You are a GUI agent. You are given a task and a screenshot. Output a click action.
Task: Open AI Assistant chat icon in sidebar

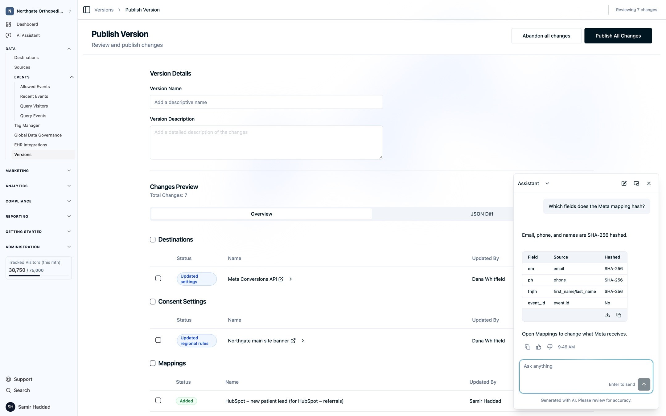[8, 35]
